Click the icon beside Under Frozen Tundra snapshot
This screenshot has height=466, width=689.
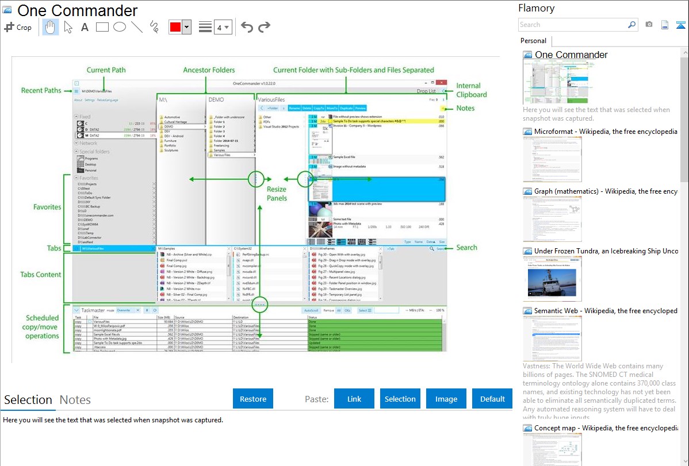point(527,251)
